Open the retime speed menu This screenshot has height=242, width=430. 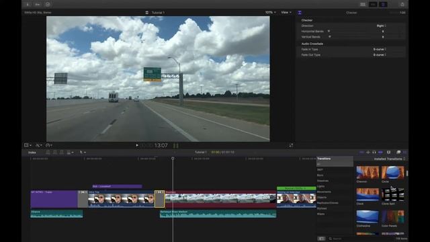49,145
